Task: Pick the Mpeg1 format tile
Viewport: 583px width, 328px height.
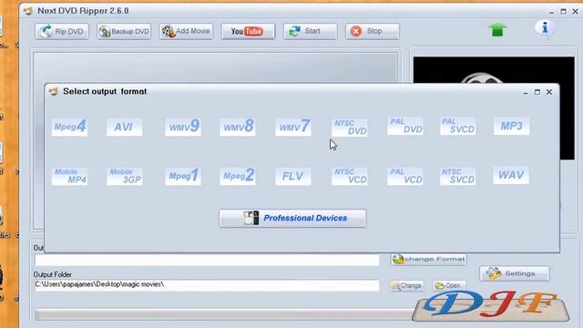Action: tap(183, 176)
